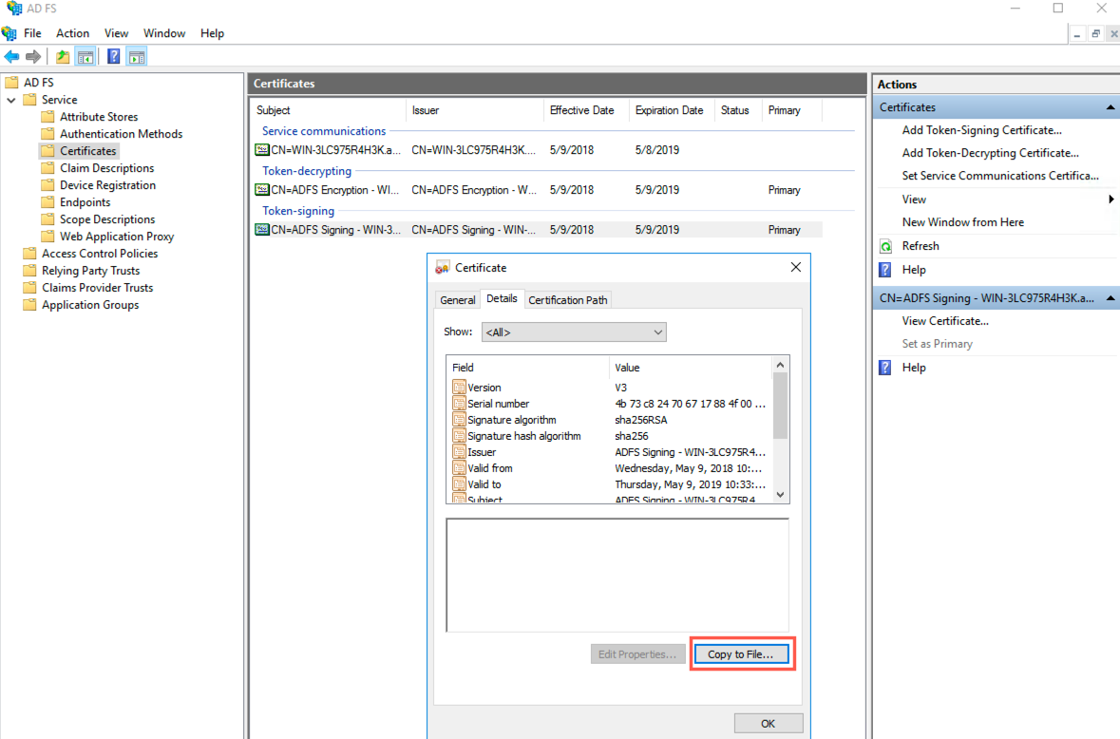Collapse the Service node in left tree
The width and height of the screenshot is (1120, 739).
tap(11, 99)
